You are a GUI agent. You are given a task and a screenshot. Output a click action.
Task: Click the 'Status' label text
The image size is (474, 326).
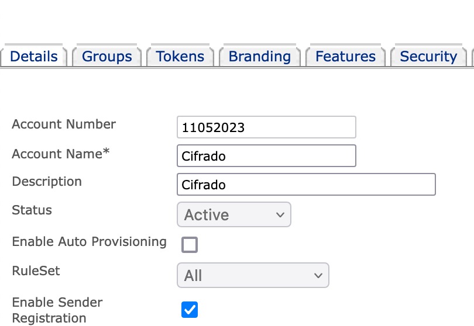[x=32, y=210]
